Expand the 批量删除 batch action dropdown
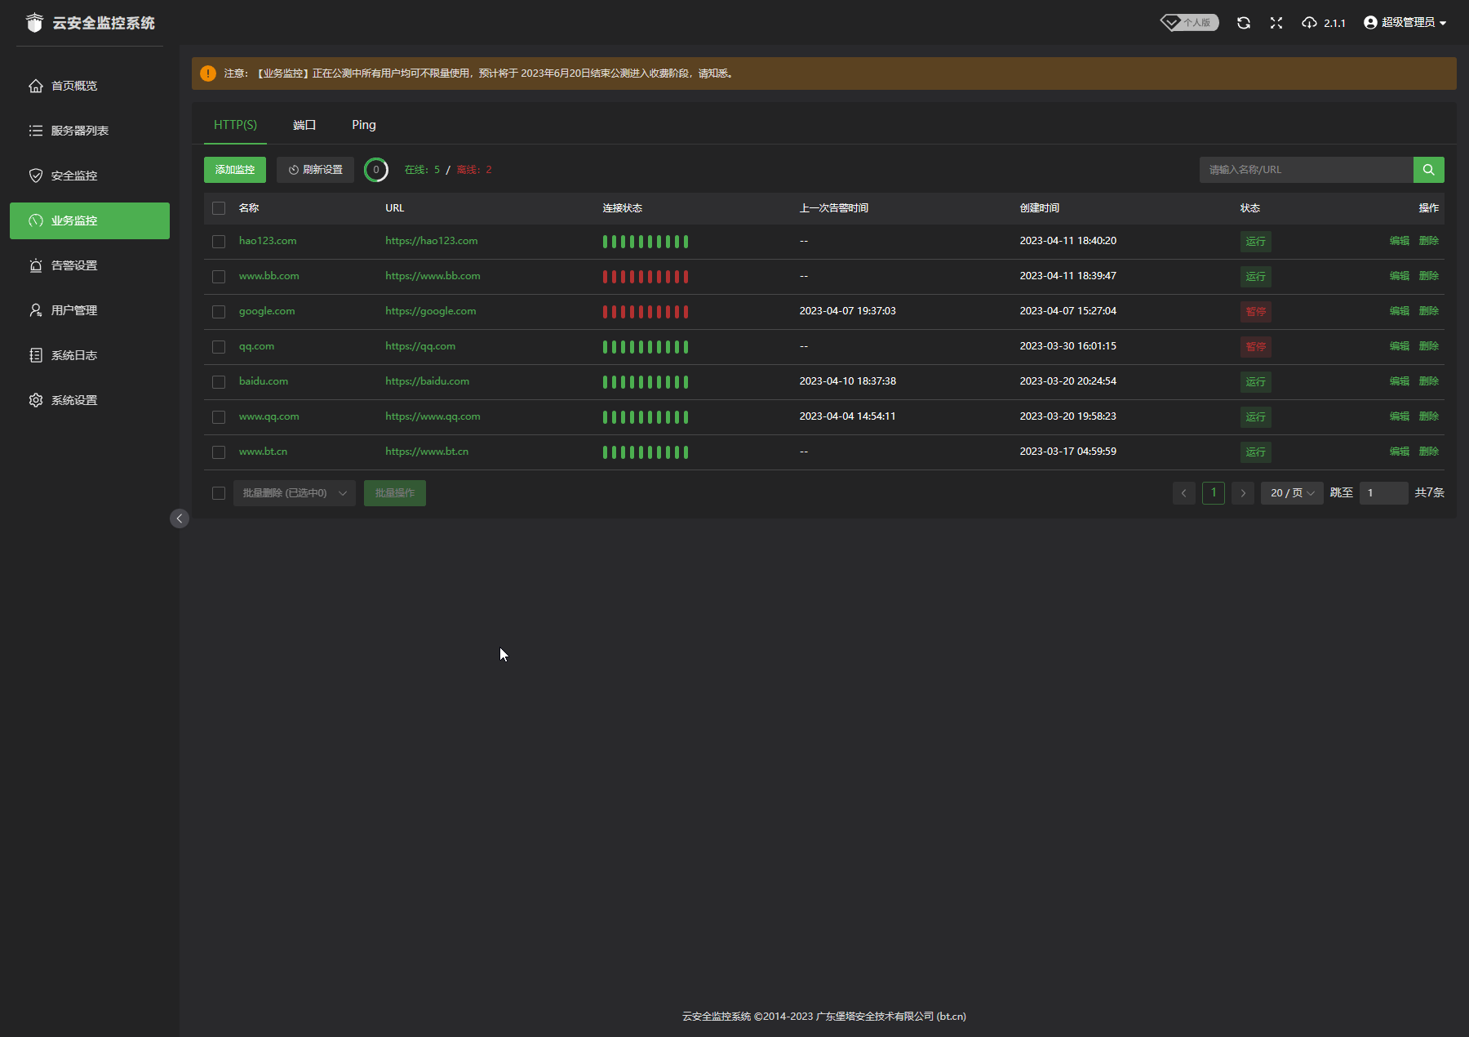The width and height of the screenshot is (1469, 1037). [x=294, y=493]
